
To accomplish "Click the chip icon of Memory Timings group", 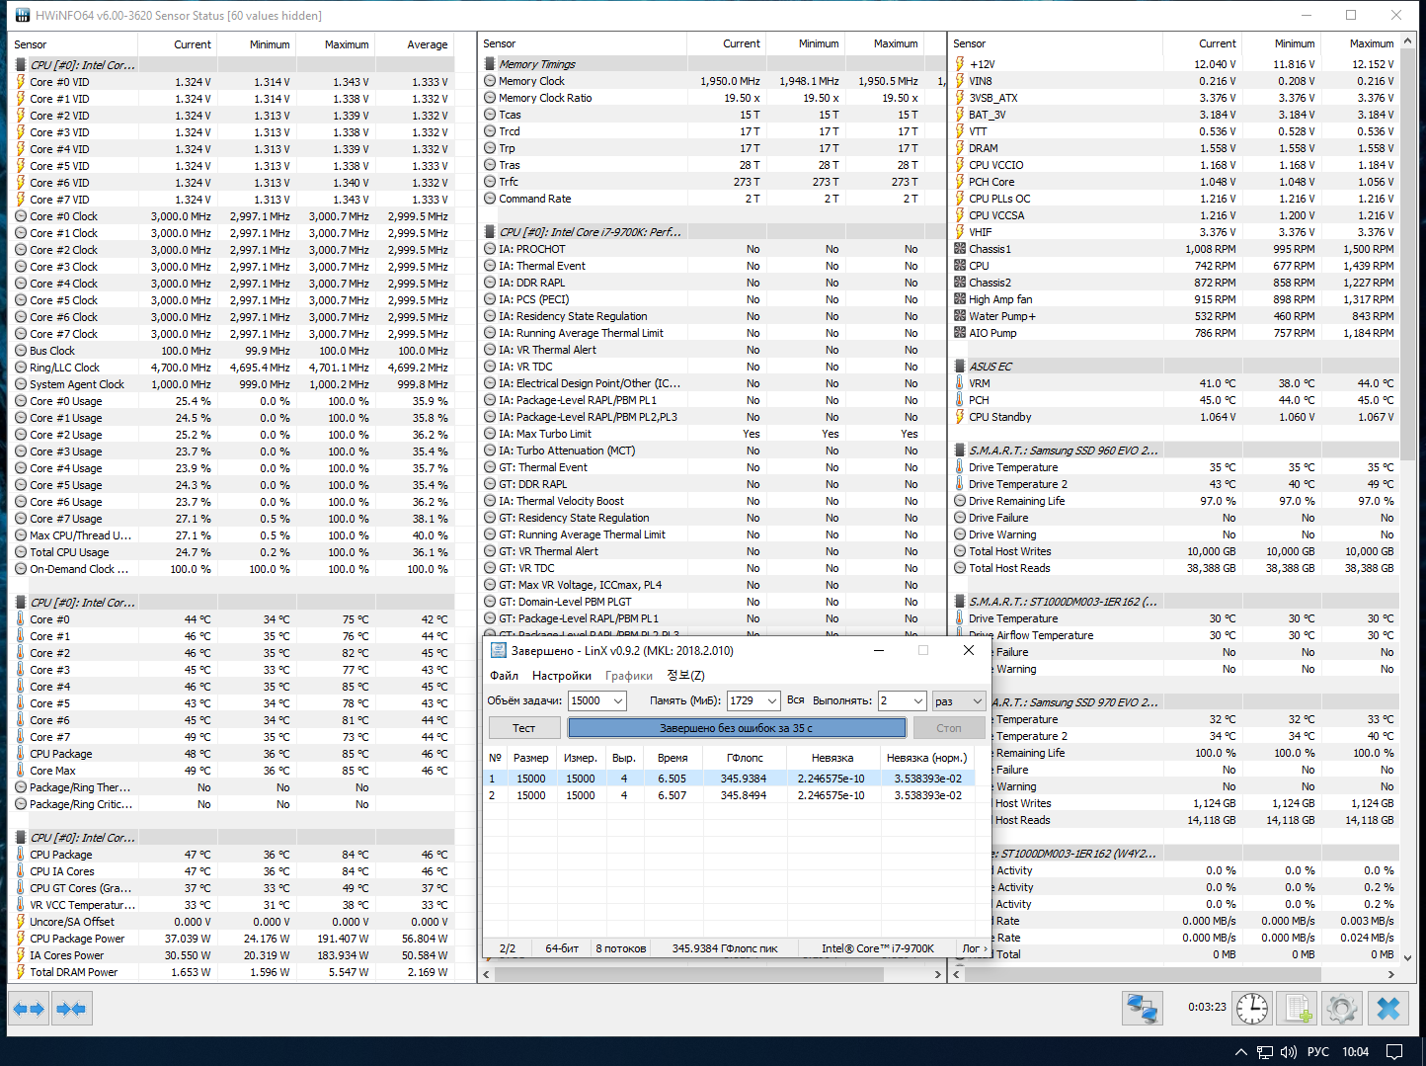I will 490,64.
